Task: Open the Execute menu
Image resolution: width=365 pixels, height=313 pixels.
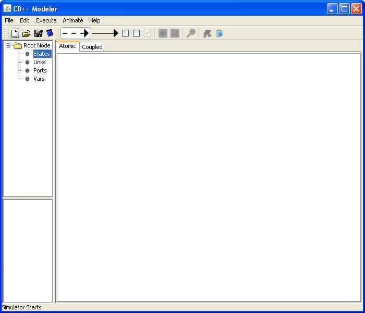Action: 46,20
